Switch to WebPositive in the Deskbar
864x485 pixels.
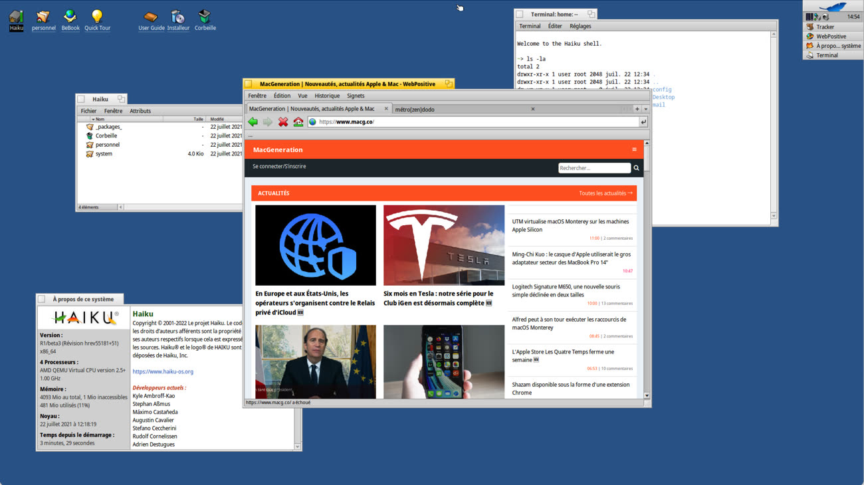click(x=833, y=37)
